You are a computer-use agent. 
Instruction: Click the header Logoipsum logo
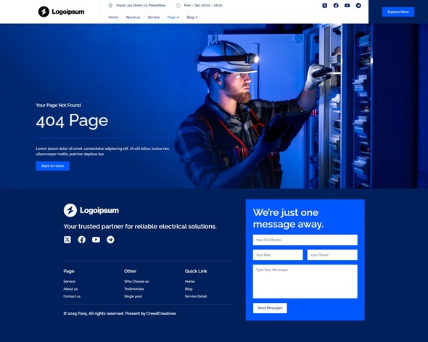pos(61,12)
